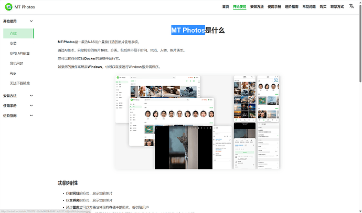Open 联系方式 in top navigation
The width and height of the screenshot is (362, 213).
337,7
